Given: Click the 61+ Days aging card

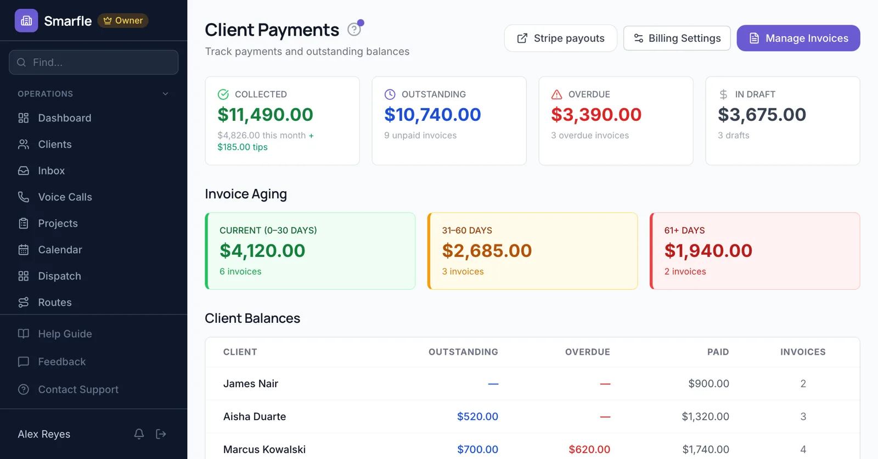Looking at the screenshot, I should click(x=755, y=251).
